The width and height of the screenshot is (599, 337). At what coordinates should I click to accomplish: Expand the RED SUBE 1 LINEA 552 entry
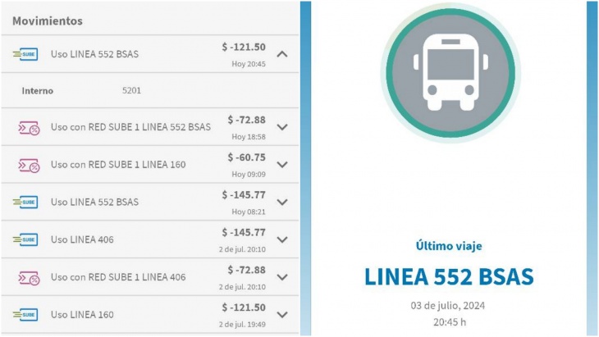tap(282, 127)
